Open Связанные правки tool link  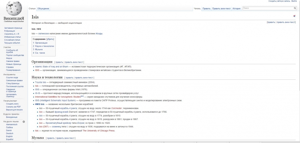[14, 81]
